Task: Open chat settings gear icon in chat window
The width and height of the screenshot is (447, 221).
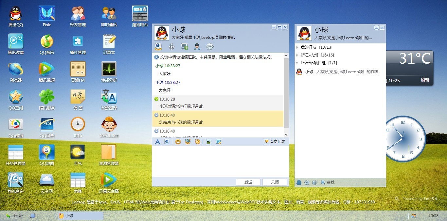Action: pyautogui.click(x=210, y=47)
